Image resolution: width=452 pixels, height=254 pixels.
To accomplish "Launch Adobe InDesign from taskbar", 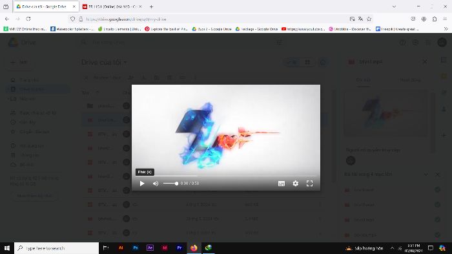I will pyautogui.click(x=165, y=248).
